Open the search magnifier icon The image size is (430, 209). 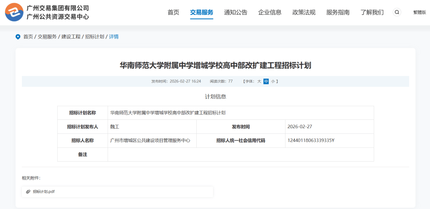(397, 12)
